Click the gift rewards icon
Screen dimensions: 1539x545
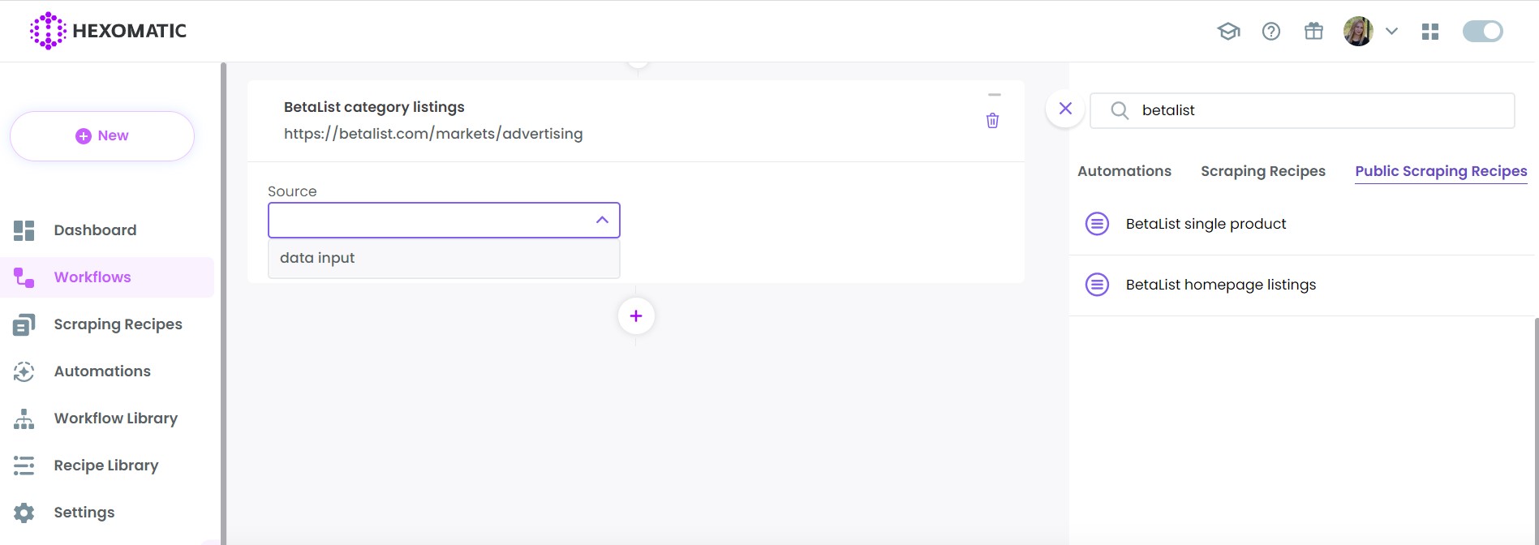1313,31
